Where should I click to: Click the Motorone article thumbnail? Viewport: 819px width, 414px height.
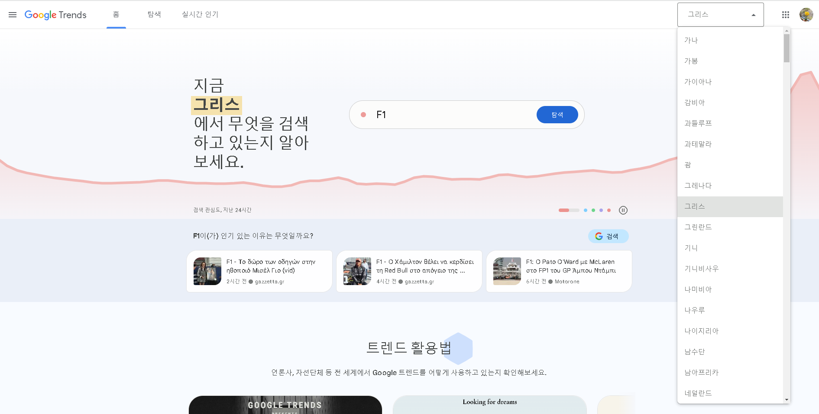[507, 271]
